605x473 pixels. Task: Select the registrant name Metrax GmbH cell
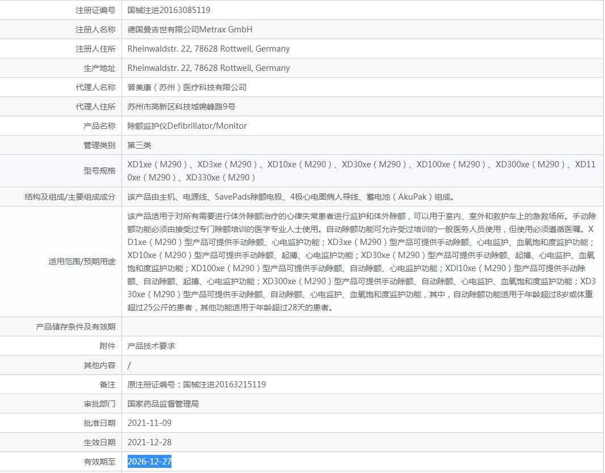[190, 29]
